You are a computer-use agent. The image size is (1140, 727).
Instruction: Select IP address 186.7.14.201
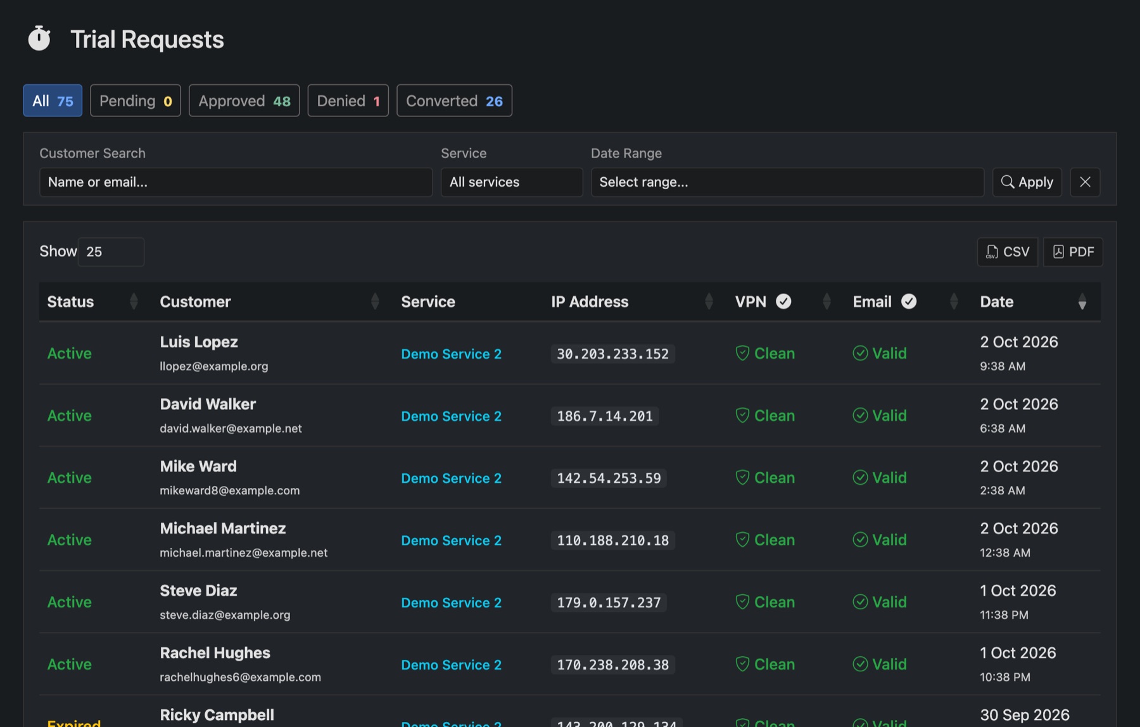point(605,416)
